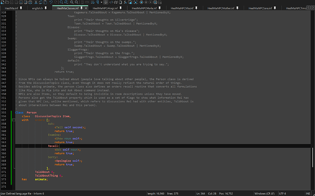Toggle the pin on the HealMiaNPCMother.inf tab

click(x=237, y=8)
